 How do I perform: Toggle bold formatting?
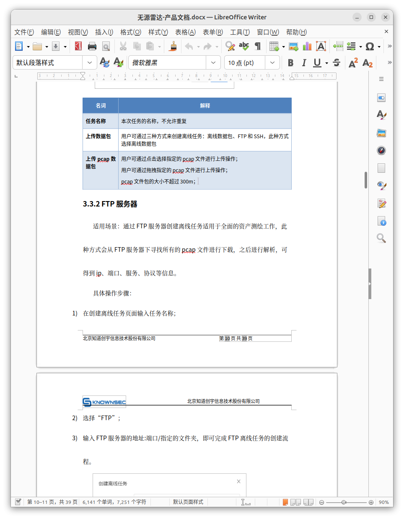[x=290, y=63]
